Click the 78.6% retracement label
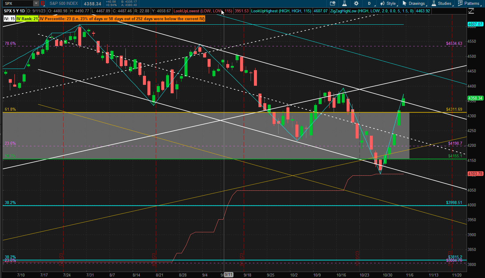 10,43
